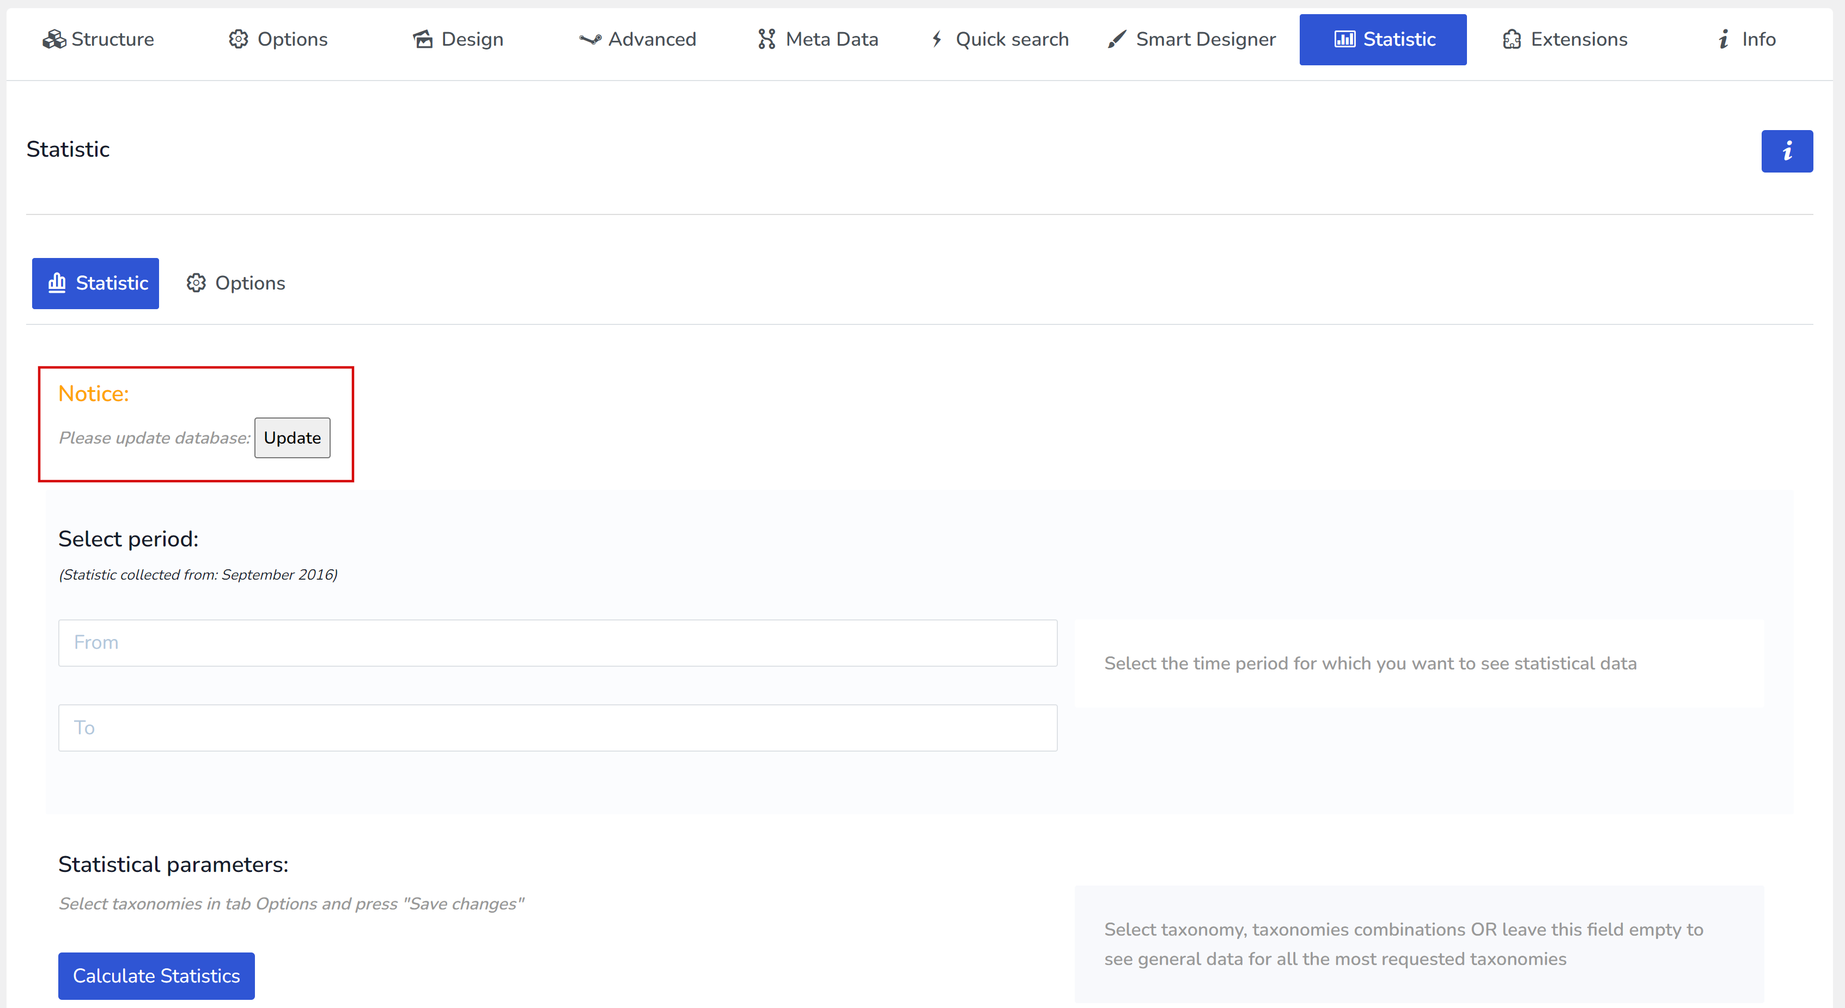Click the Structure cubes icon

point(54,39)
